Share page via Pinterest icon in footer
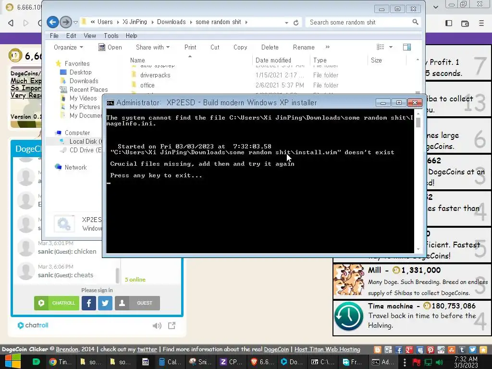This screenshot has width=492, height=369. coord(430,350)
